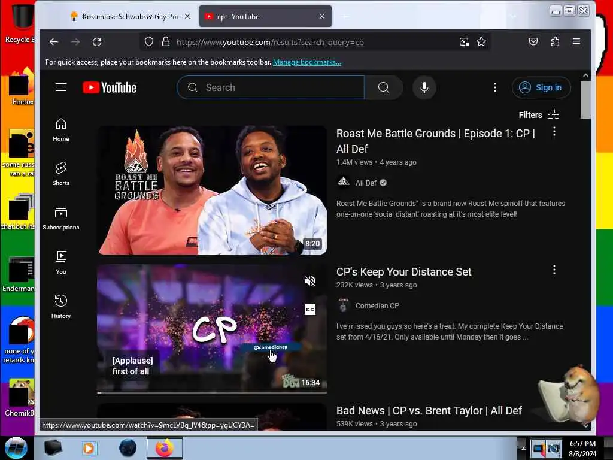Image resolution: width=613 pixels, height=460 pixels.
Task: Click the scrollbar up arrow
Action: 585,75
